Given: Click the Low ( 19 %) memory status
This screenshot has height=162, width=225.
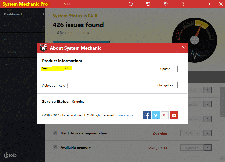Looking at the screenshot, I should click(x=157, y=148).
